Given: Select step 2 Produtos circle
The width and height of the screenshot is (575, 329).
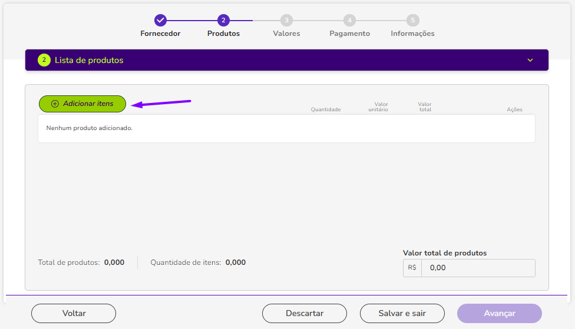Looking at the screenshot, I should (223, 20).
